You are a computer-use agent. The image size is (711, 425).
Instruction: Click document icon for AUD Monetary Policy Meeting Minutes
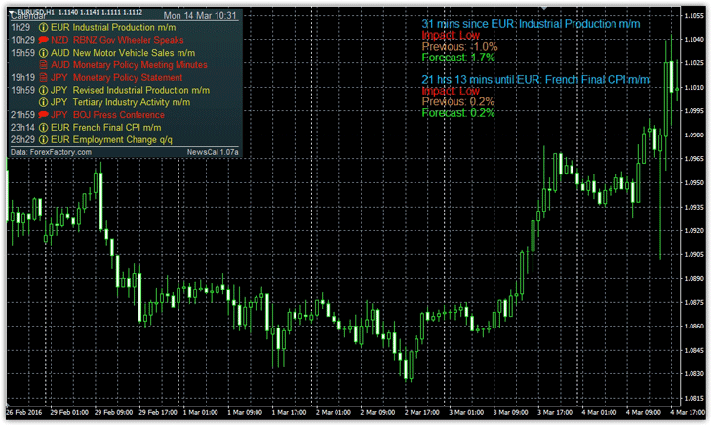click(43, 64)
